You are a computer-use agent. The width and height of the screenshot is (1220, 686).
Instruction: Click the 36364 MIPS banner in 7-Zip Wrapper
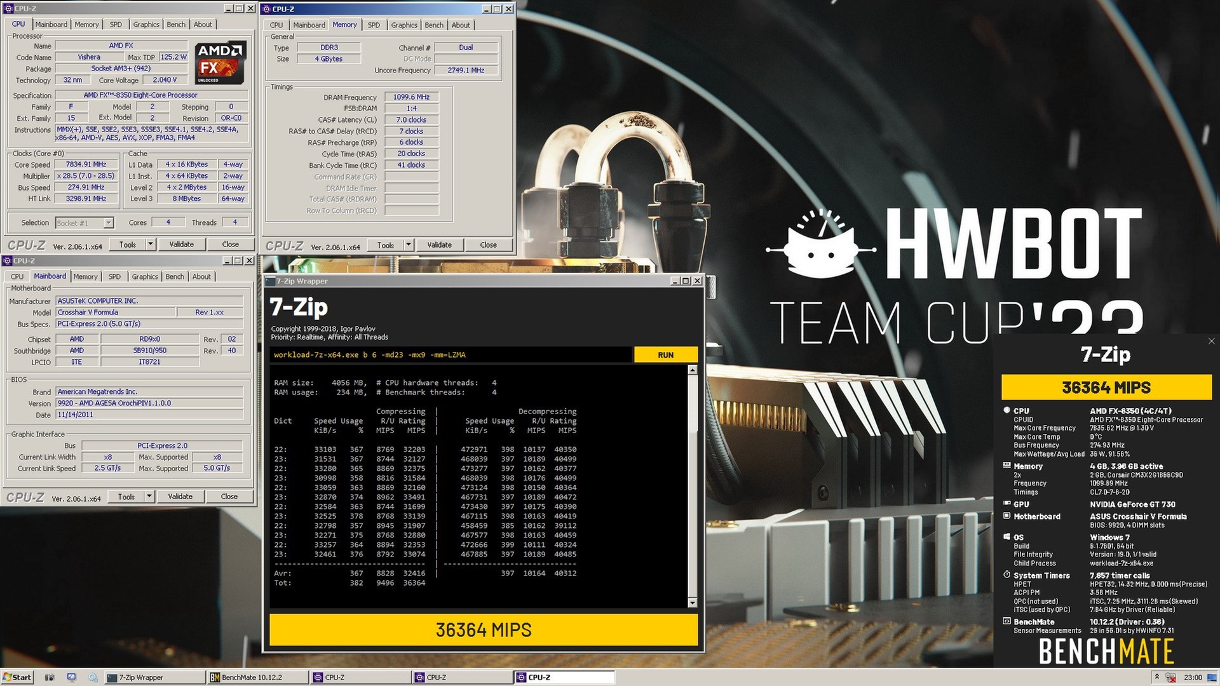coord(484,629)
